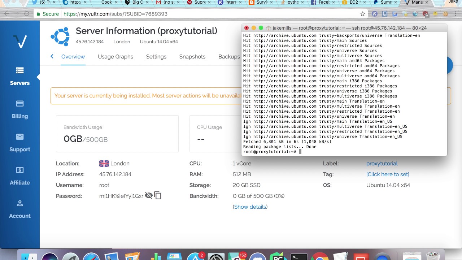
Task: Click Show details bandwidth link
Action: 250,207
